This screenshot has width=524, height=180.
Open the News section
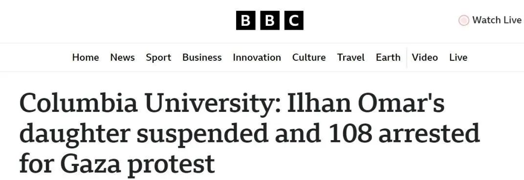[x=122, y=57]
